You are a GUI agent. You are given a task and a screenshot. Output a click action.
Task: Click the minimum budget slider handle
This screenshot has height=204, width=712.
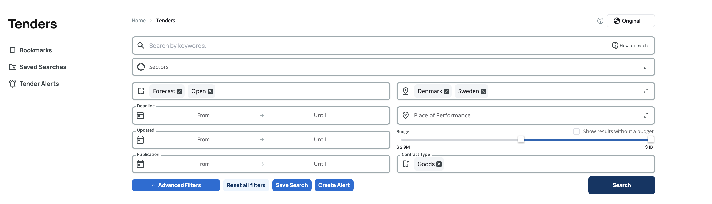tap(521, 140)
